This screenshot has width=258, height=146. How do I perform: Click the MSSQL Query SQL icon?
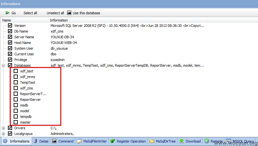[x=228, y=141]
